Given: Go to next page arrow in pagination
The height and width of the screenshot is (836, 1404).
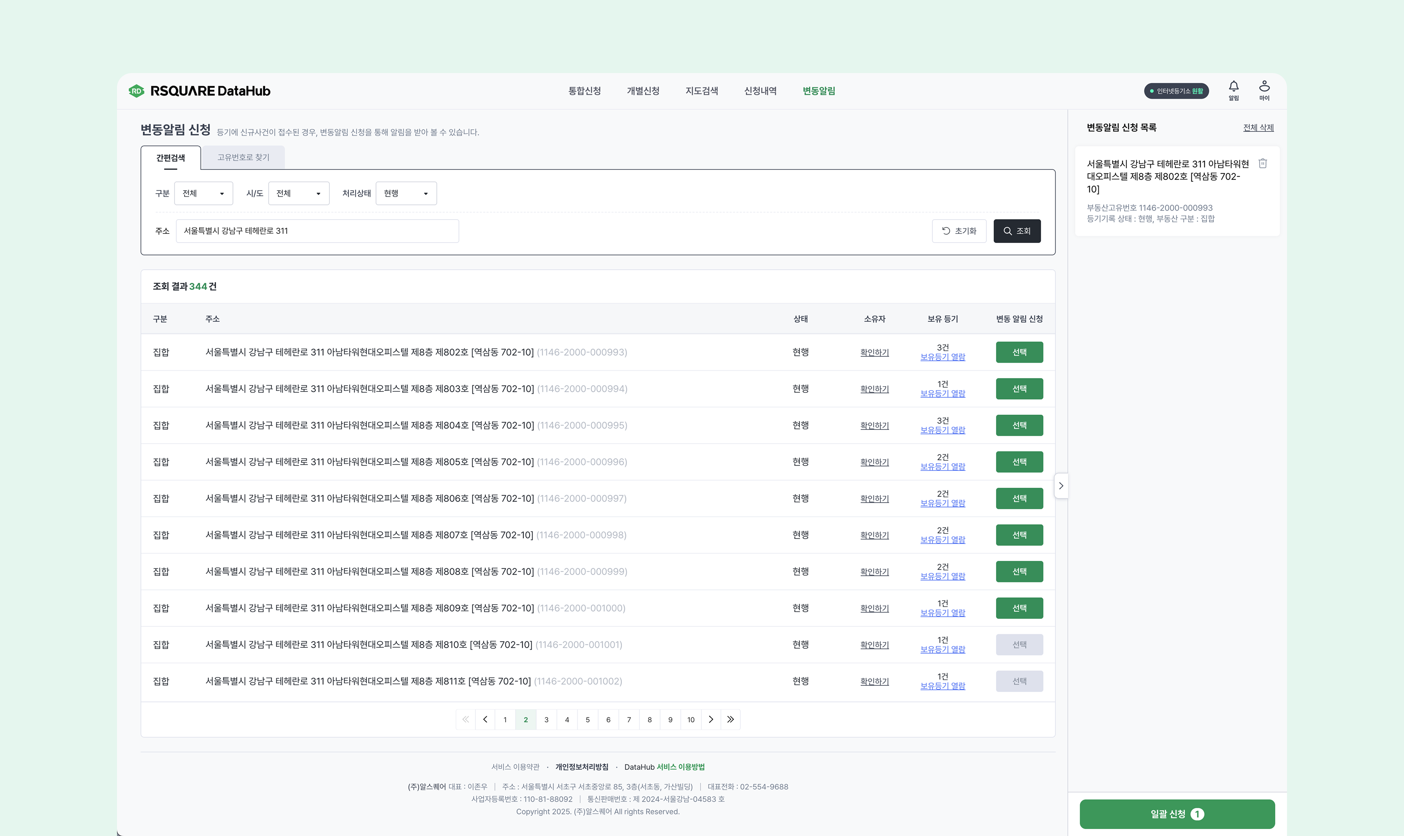Looking at the screenshot, I should click(711, 719).
